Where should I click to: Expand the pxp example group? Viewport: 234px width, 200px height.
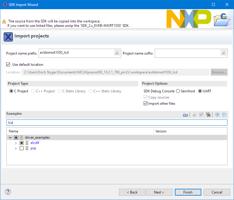pyautogui.click(x=16, y=148)
